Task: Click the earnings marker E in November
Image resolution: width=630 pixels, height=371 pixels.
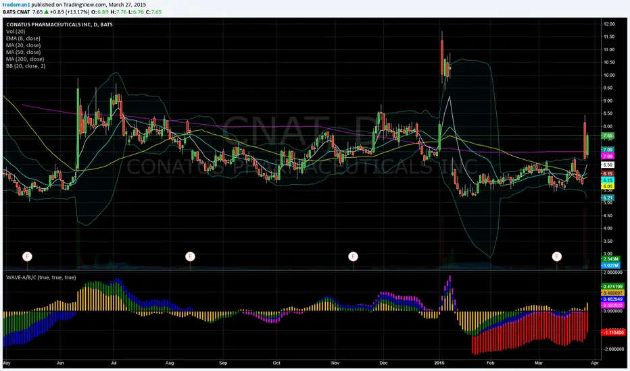Action: (x=353, y=256)
